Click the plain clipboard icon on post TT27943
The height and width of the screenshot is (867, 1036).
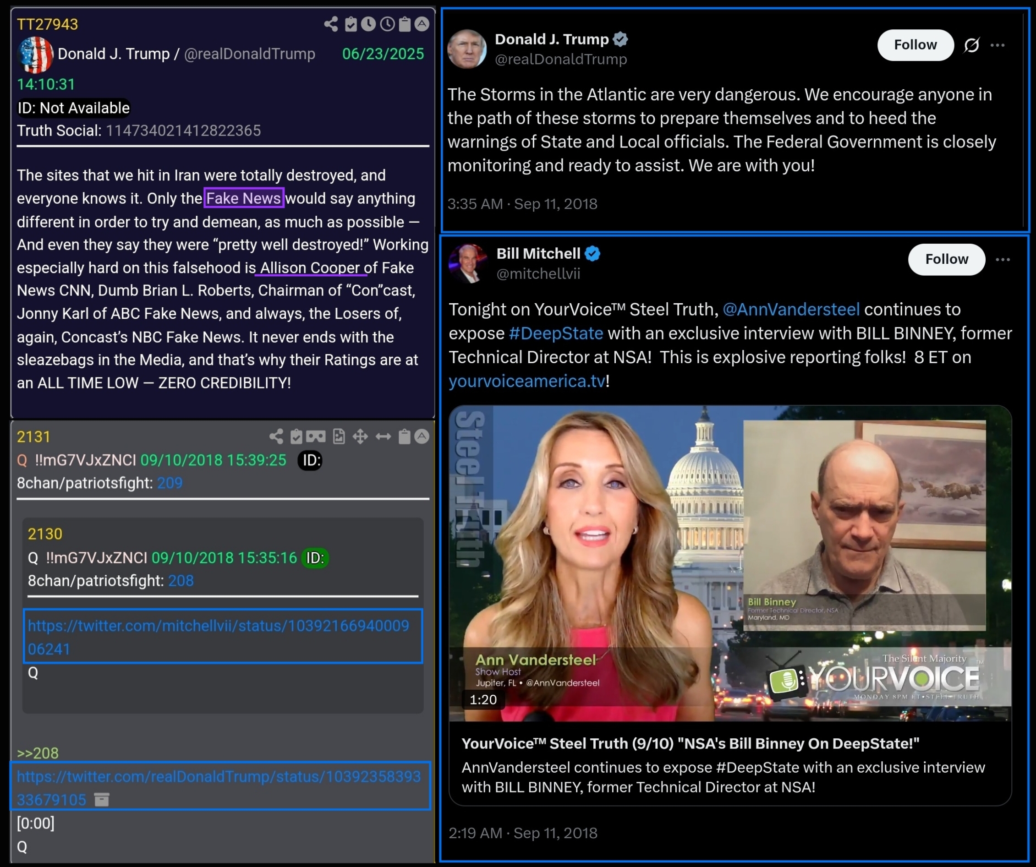[405, 24]
